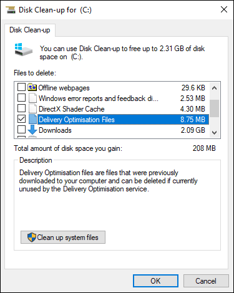The image size is (234, 293).
Task: Enable the DirectX Shader Cache checkbox
Action: click(x=21, y=108)
